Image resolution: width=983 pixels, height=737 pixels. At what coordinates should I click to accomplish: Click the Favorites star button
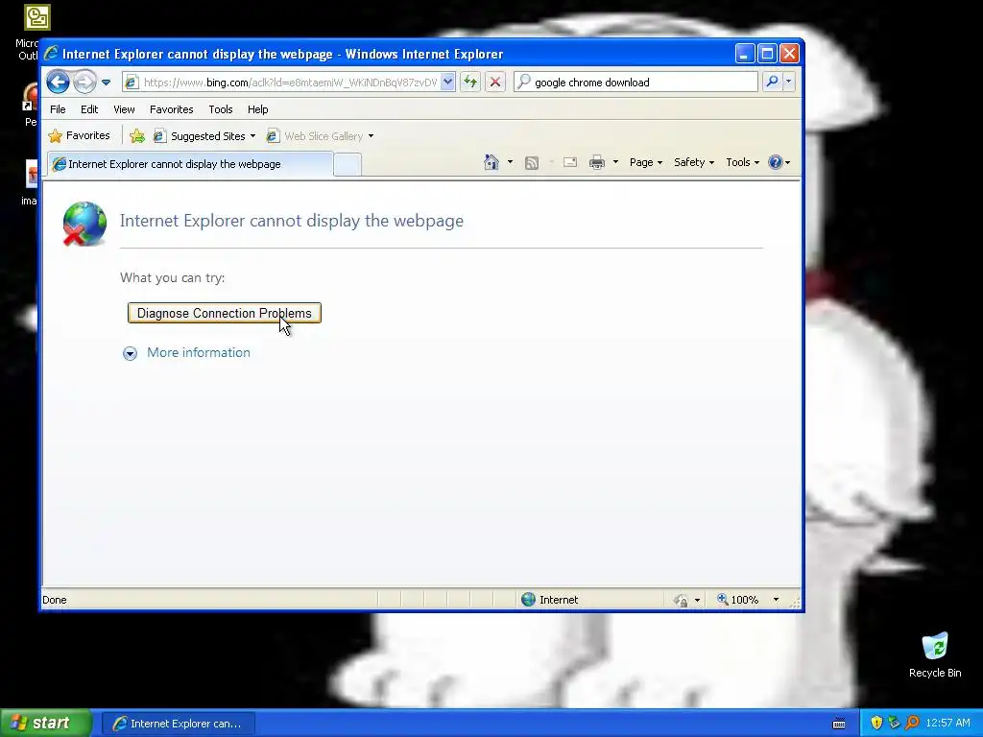[80, 135]
